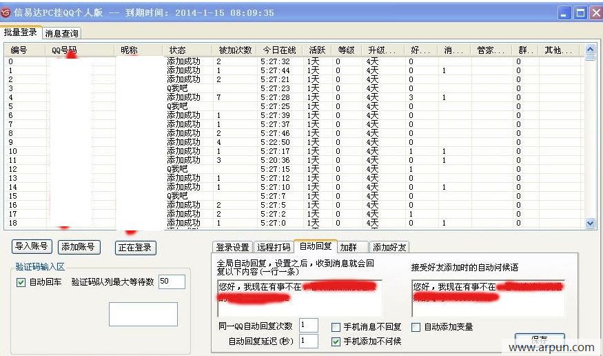Click the 被加次数 value 7 in row 4
603x356 pixels.
218,97
